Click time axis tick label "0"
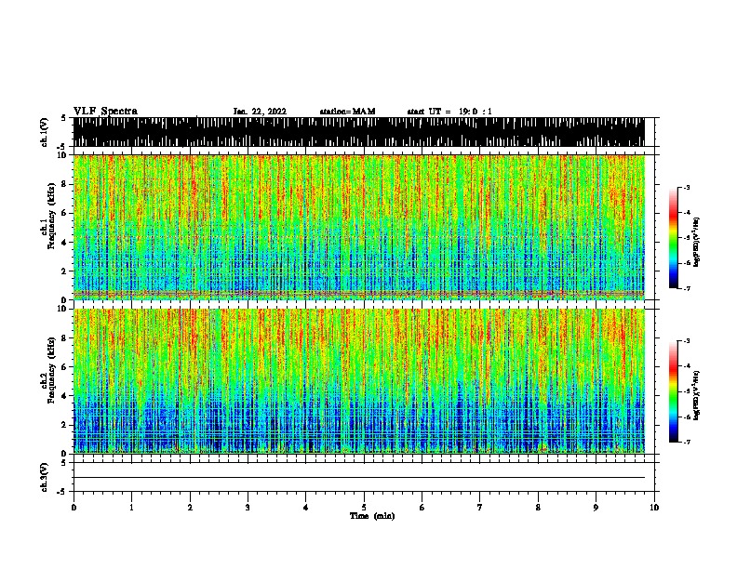 click(x=74, y=508)
